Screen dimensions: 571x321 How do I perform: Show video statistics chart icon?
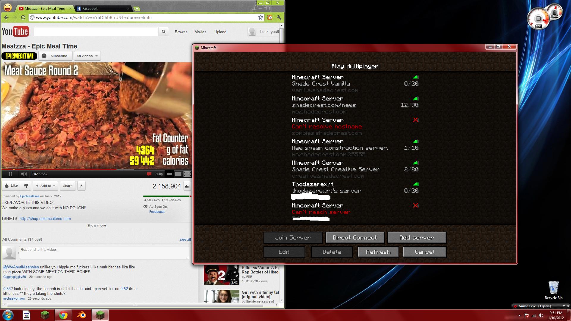187,186
